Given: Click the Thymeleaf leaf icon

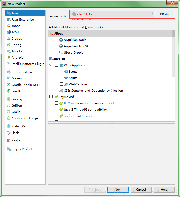Looking at the screenshot, I should tap(56, 97).
